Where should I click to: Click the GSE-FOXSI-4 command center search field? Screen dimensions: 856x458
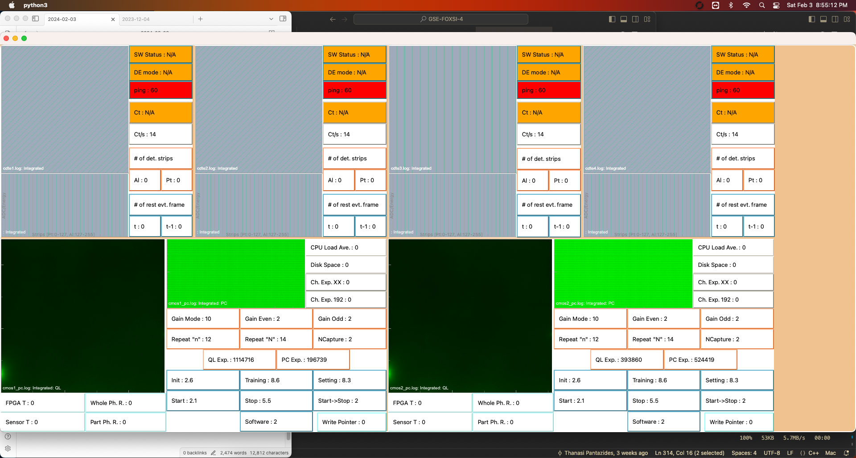click(x=441, y=19)
